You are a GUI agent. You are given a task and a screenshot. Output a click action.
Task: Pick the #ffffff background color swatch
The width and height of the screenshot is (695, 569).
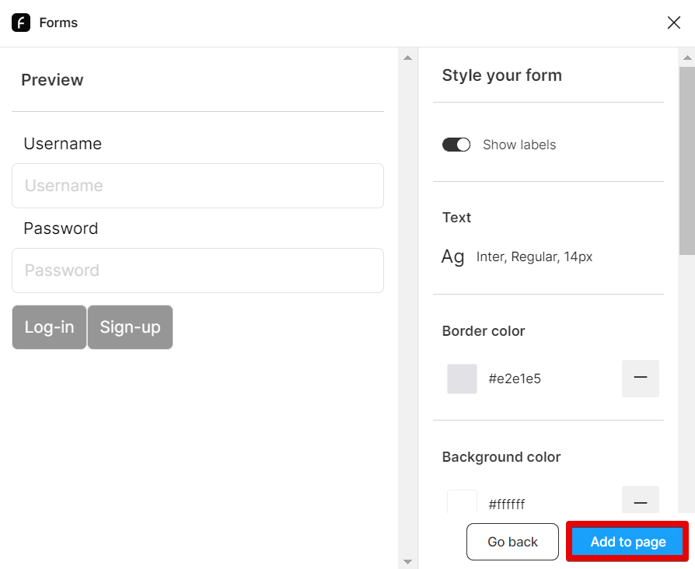point(462,503)
